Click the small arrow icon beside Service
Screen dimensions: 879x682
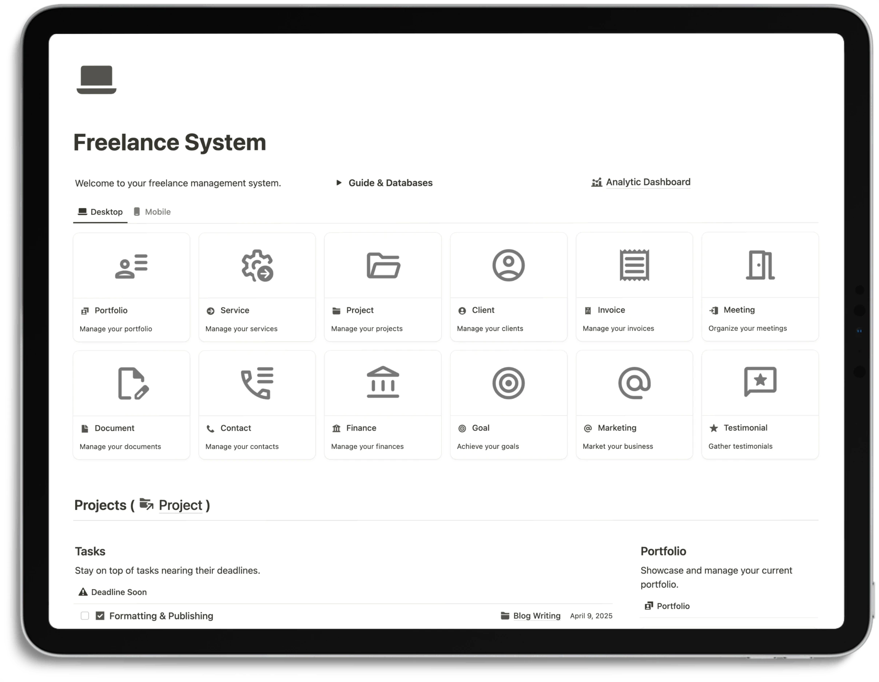pos(211,311)
